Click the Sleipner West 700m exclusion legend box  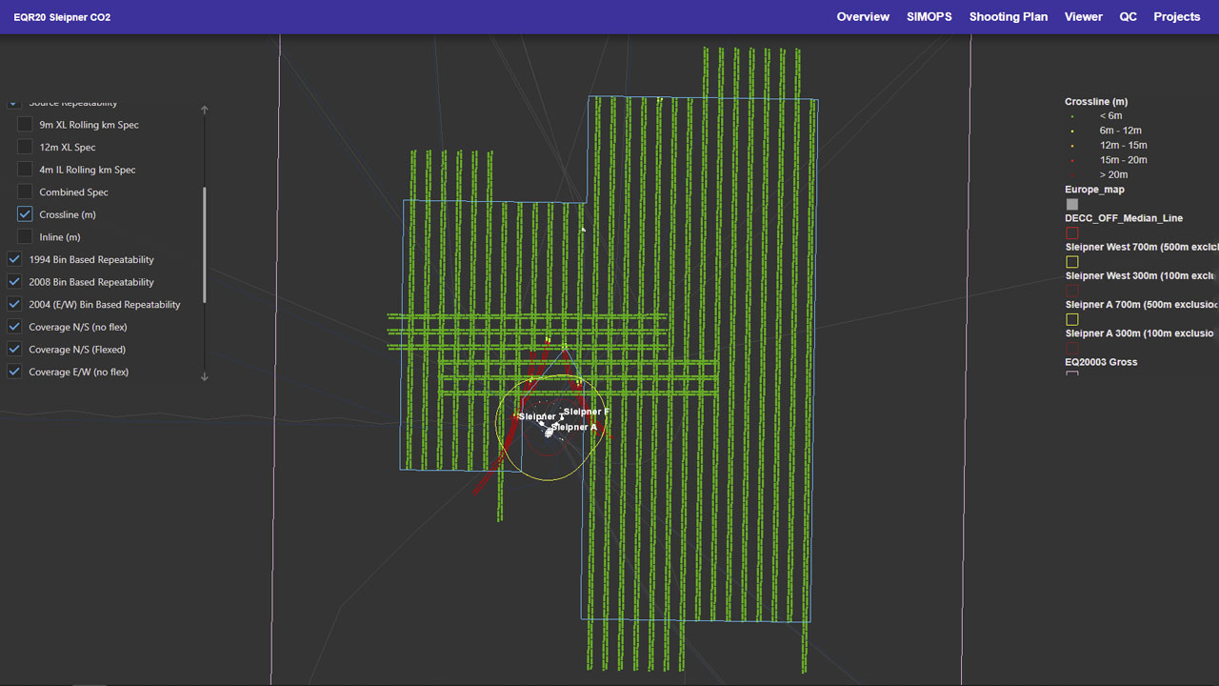(1071, 261)
